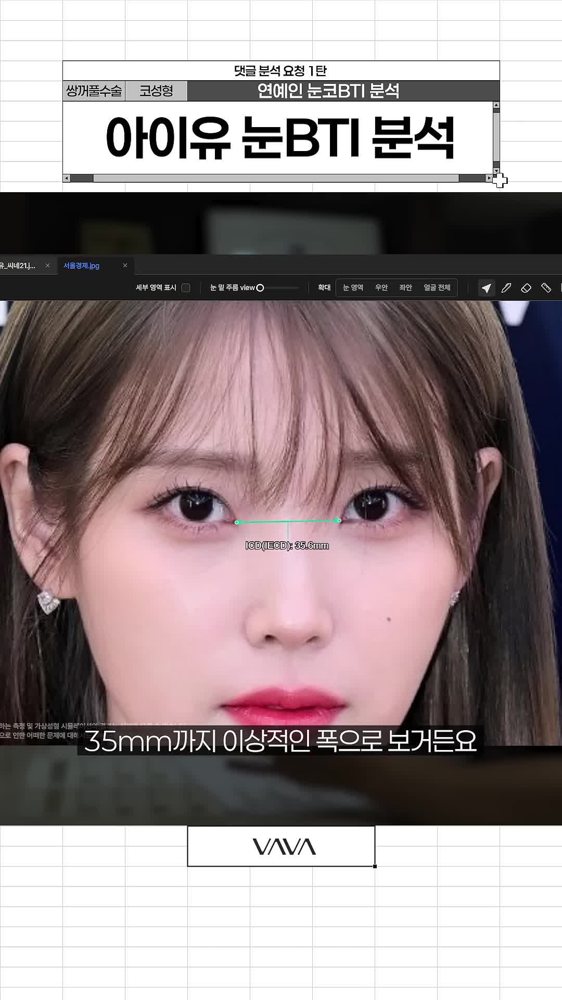Zoom to 좌안 view
This screenshot has height=1000, width=562.
405,287
